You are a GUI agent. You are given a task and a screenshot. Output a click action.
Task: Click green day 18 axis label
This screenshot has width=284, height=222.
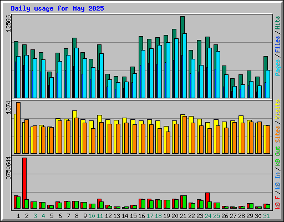pyautogui.click(x=158, y=216)
